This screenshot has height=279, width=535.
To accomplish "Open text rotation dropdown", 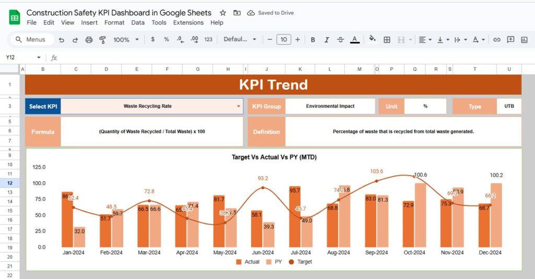I will pyautogui.click(x=479, y=40).
